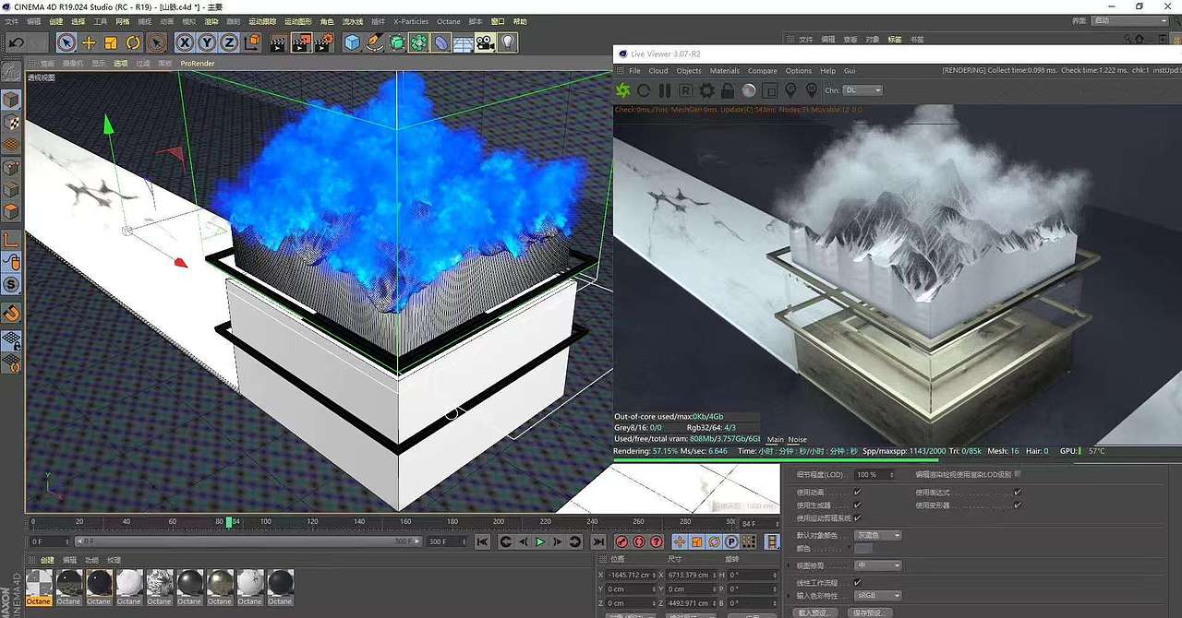Open the sRGB input color profile dropdown

click(x=878, y=596)
